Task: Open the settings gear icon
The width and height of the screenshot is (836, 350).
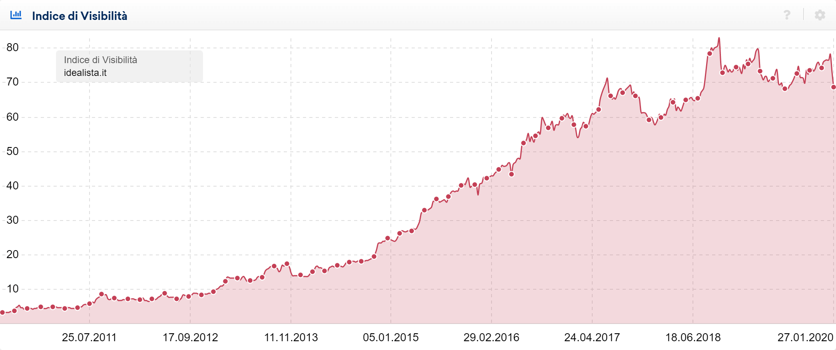Action: point(820,15)
